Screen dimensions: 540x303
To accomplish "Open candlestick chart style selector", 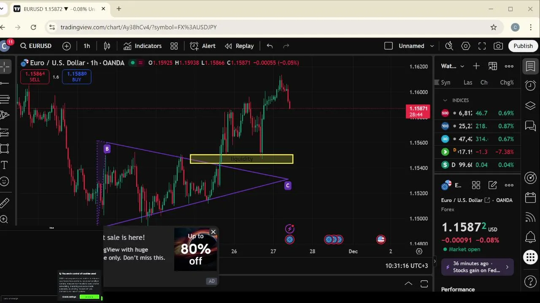I will pyautogui.click(x=107, y=46).
